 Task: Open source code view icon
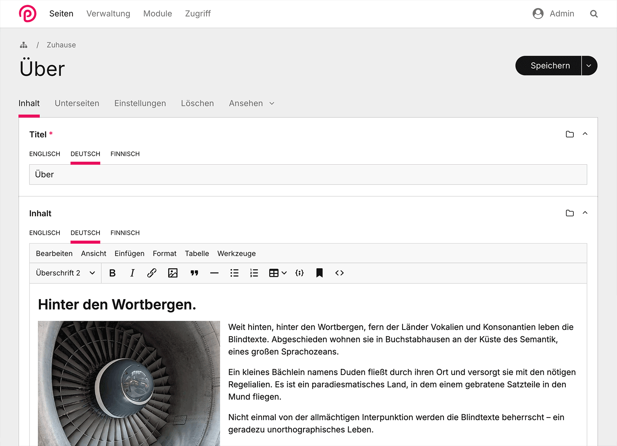tap(339, 273)
